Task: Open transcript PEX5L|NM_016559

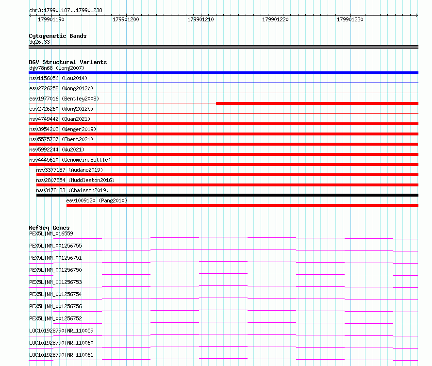Action: 51,233
